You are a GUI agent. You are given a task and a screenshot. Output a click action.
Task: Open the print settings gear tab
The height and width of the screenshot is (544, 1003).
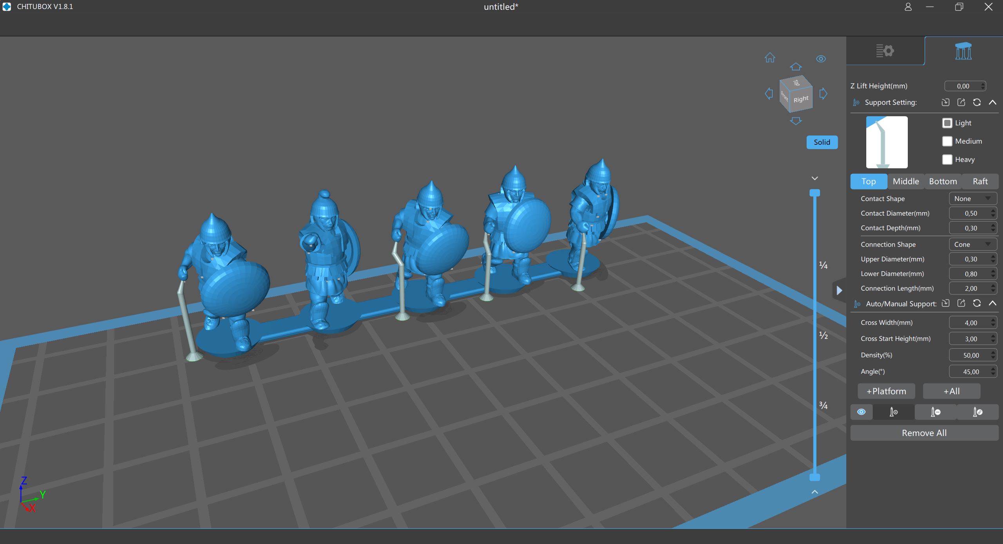tap(885, 51)
